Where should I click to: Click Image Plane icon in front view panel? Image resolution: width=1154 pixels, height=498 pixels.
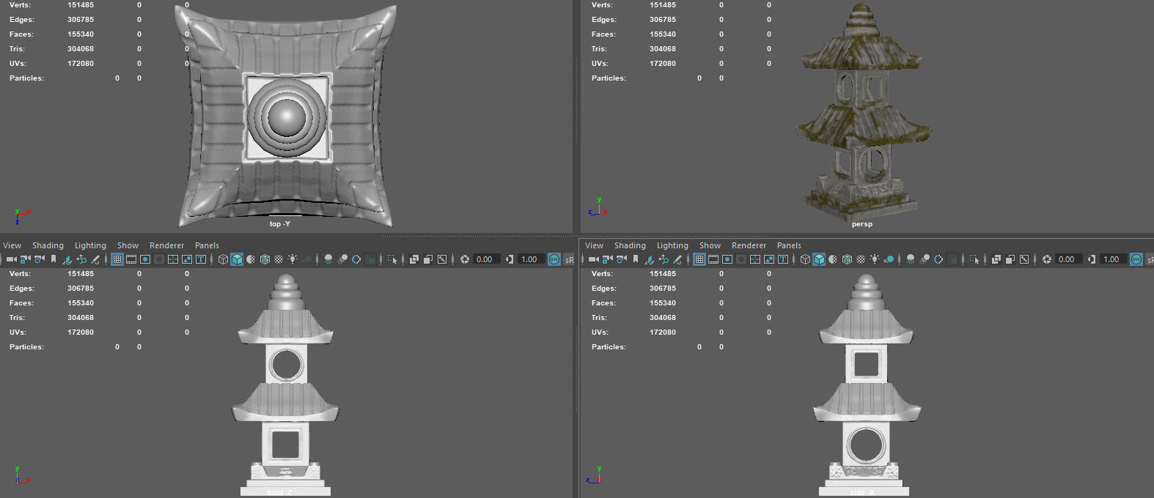pyautogui.click(x=67, y=259)
